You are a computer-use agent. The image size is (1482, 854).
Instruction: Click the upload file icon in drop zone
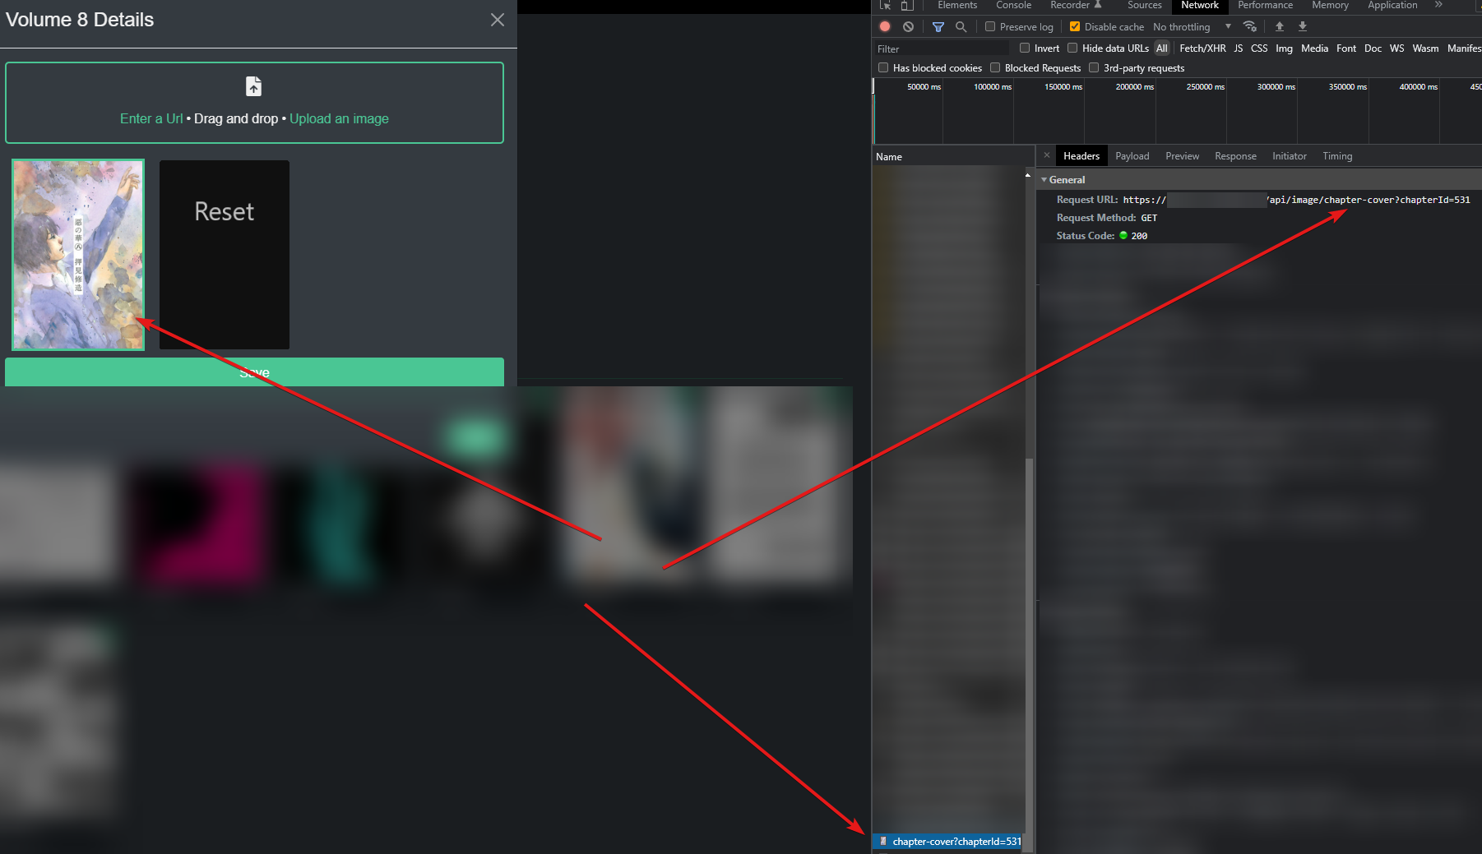pyautogui.click(x=254, y=86)
